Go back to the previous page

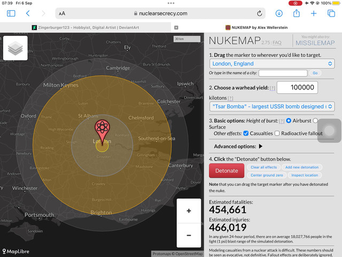point(28,13)
